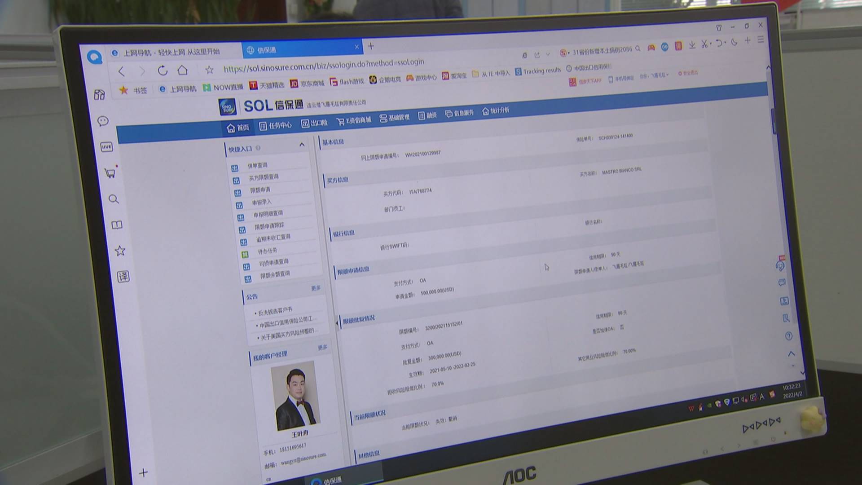Click the undo closed tab icon
The image size is (862, 485).
(719, 43)
